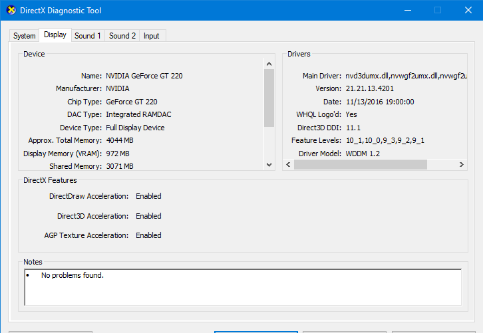
Task: Close the DirectX Diagnostic Tool window
Action: pyautogui.click(x=468, y=10)
